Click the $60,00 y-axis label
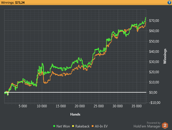The height and width of the screenshot is (130, 172). 154,31
